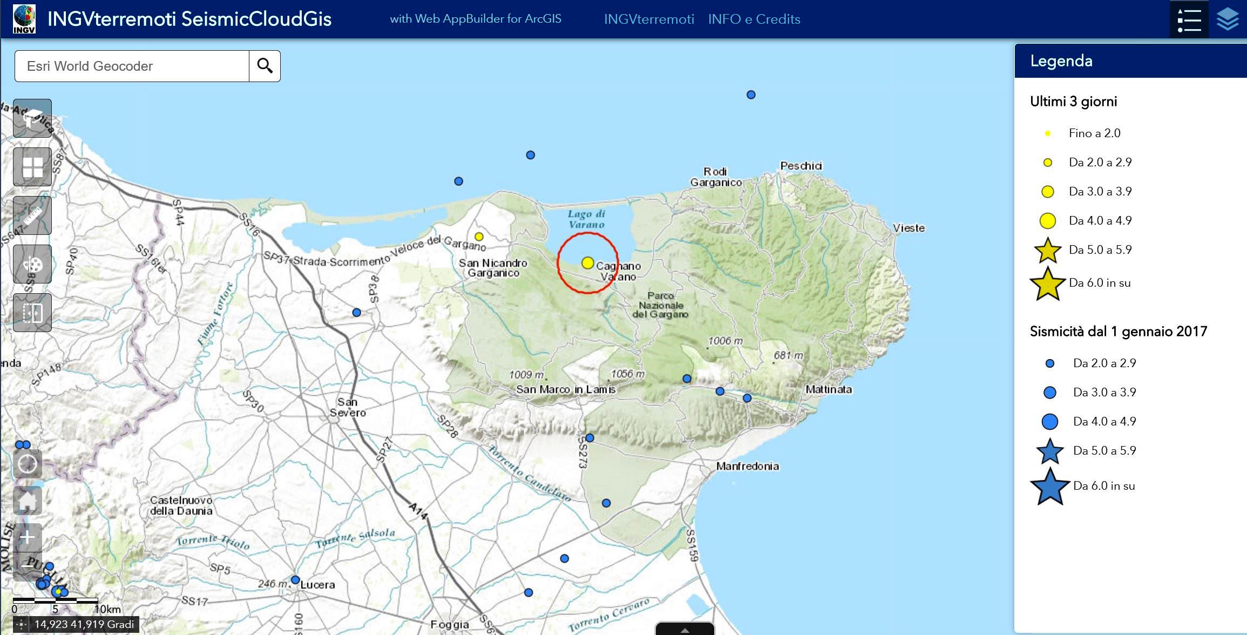This screenshot has width=1247, height=635.
Task: Select blue marker just west of Mattinata
Action: pos(747,398)
